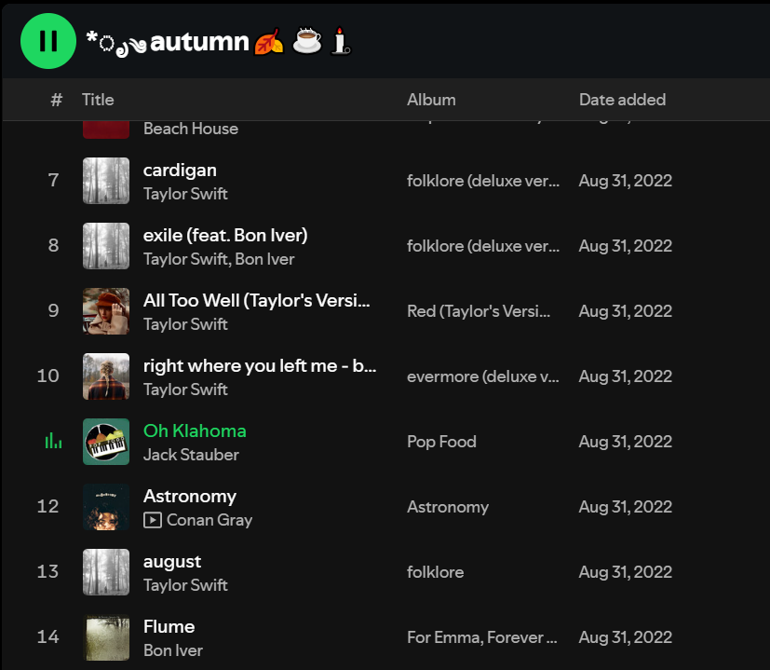Click track number 8 for exile
The image size is (770, 670).
(53, 246)
